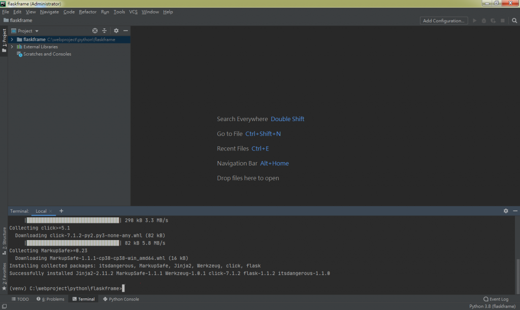Open the Tools menu
This screenshot has width=520, height=310.
click(119, 12)
